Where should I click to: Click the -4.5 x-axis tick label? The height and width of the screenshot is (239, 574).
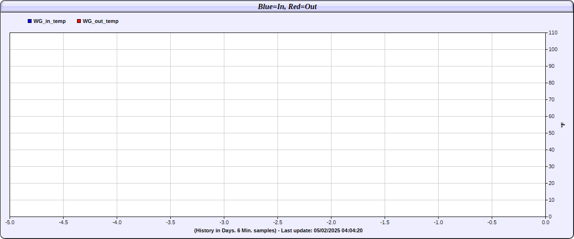click(64, 222)
